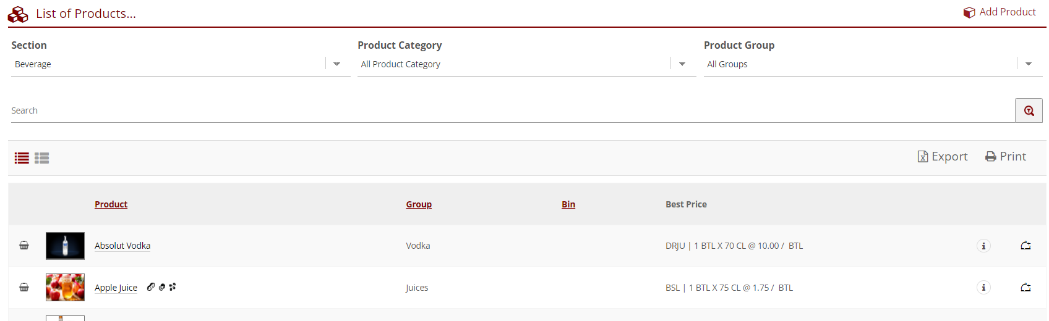The image size is (1049, 321).
Task: Print the product list
Action: (1006, 157)
